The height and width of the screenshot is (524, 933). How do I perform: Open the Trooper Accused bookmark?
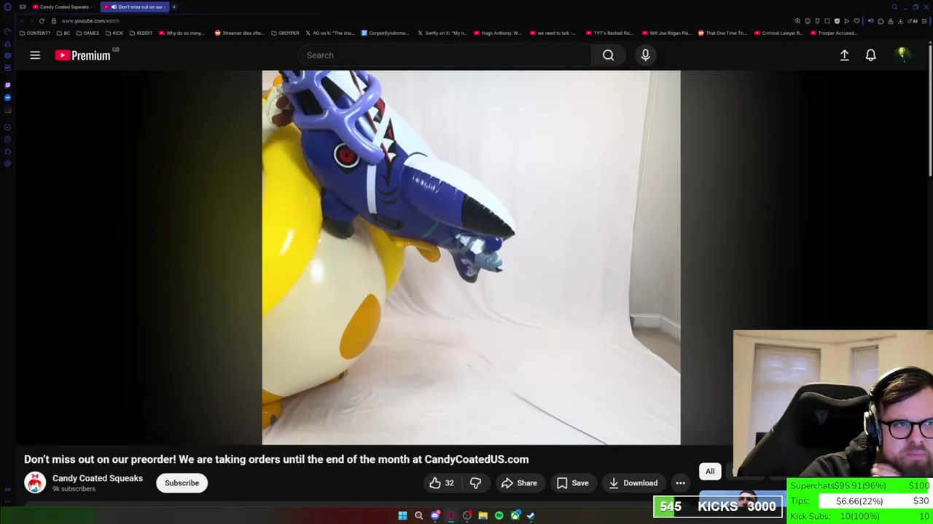coord(835,33)
